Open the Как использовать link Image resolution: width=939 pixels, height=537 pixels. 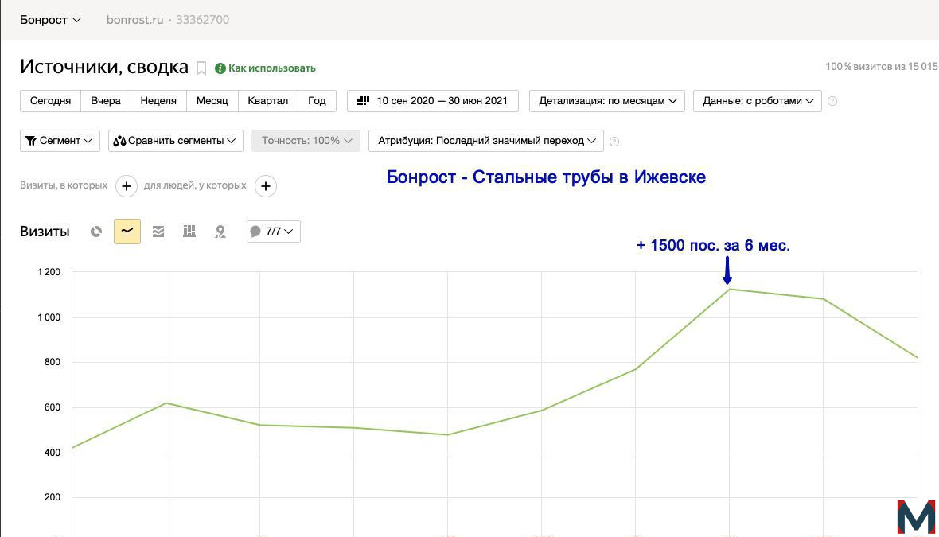272,68
